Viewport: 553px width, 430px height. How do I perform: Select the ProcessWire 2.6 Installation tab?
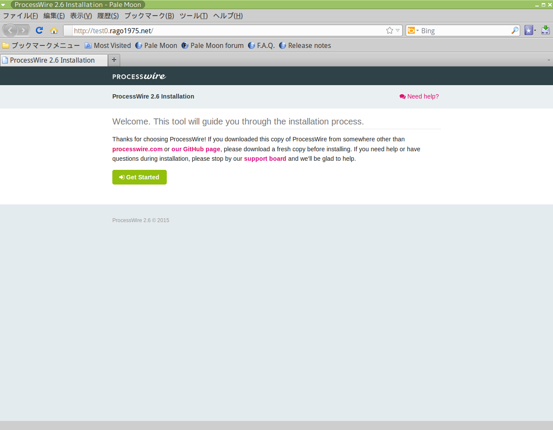coord(54,60)
